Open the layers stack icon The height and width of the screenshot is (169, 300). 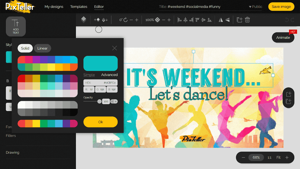pos(84,20)
